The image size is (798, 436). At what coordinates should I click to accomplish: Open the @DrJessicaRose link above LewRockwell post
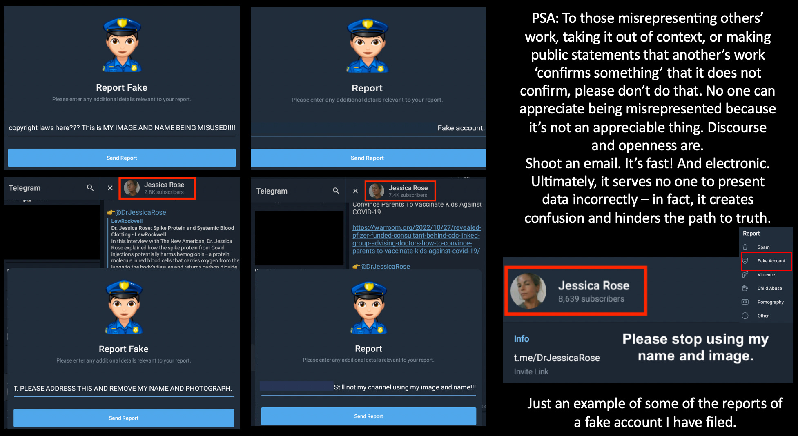(x=140, y=212)
